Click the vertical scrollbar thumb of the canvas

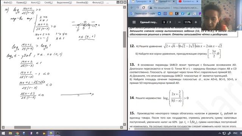point(124,39)
